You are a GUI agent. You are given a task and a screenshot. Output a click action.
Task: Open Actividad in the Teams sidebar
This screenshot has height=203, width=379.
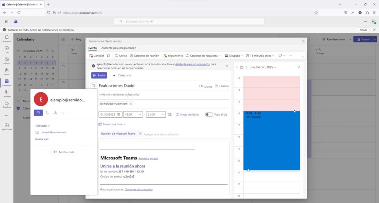coord(7,39)
